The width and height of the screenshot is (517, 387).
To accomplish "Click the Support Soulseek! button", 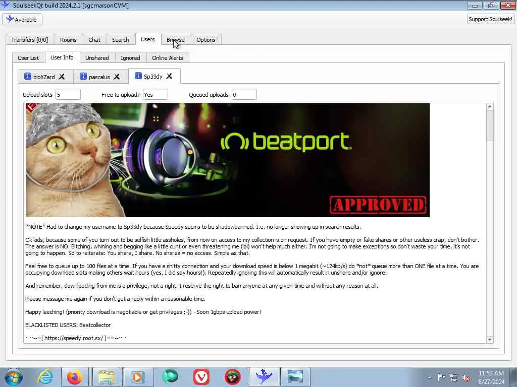I will [490, 19].
